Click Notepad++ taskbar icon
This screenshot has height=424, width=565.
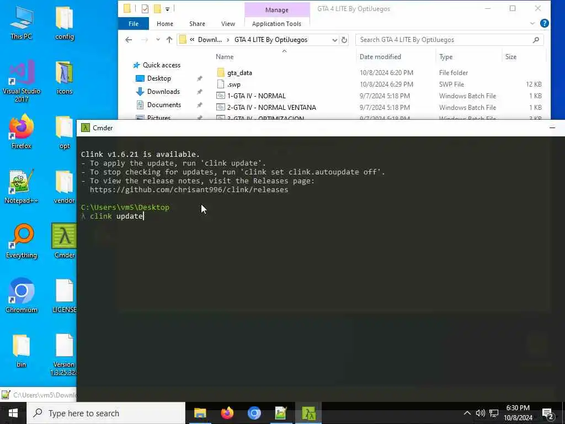pyautogui.click(x=281, y=413)
